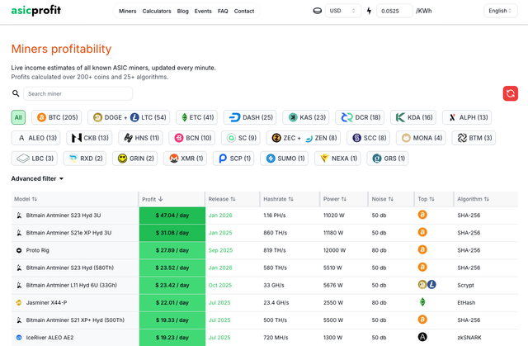Click Bitcoin icon in S23 Hyd 3U row
Image resolution: width=528 pixels, height=346 pixels.
tap(422, 215)
